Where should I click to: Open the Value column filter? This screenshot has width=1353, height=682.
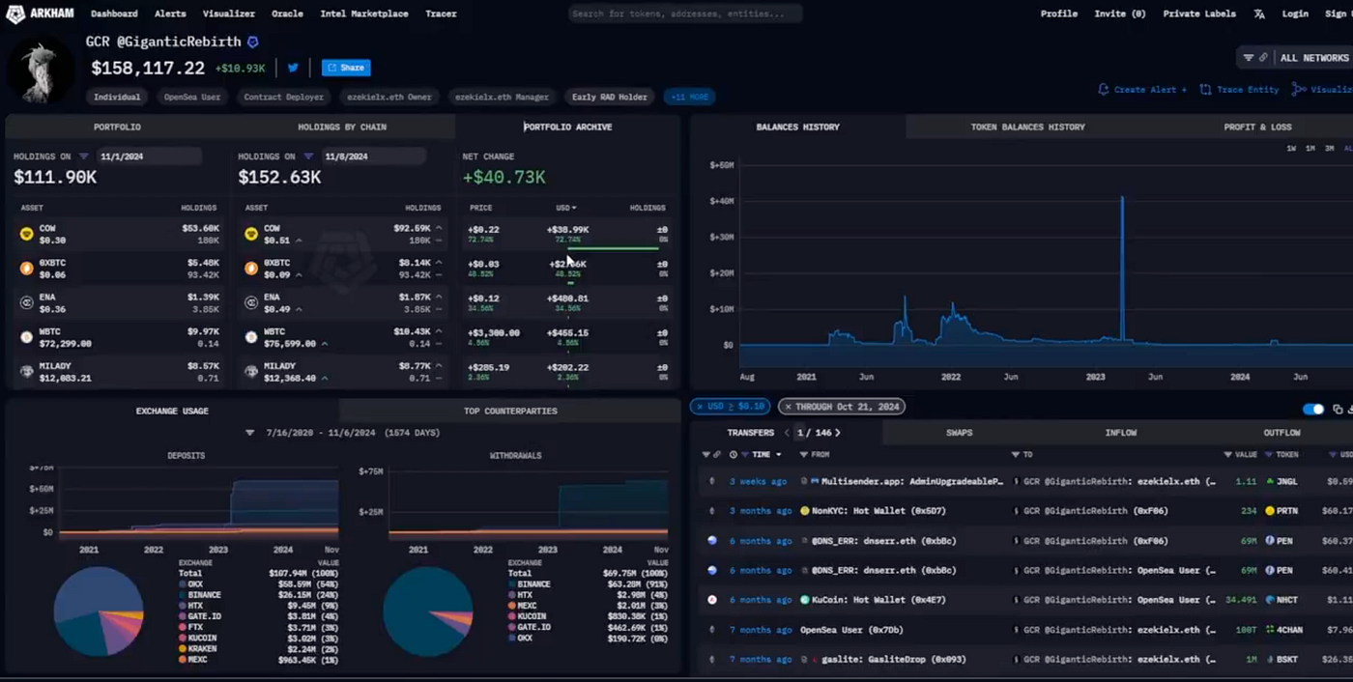pyautogui.click(x=1227, y=454)
